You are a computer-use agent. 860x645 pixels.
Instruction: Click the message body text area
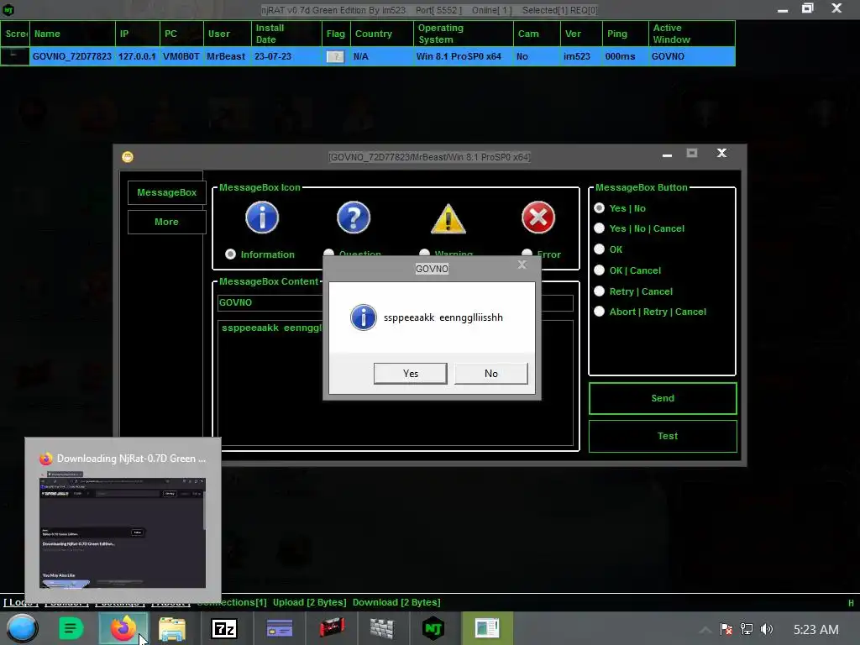point(395,383)
